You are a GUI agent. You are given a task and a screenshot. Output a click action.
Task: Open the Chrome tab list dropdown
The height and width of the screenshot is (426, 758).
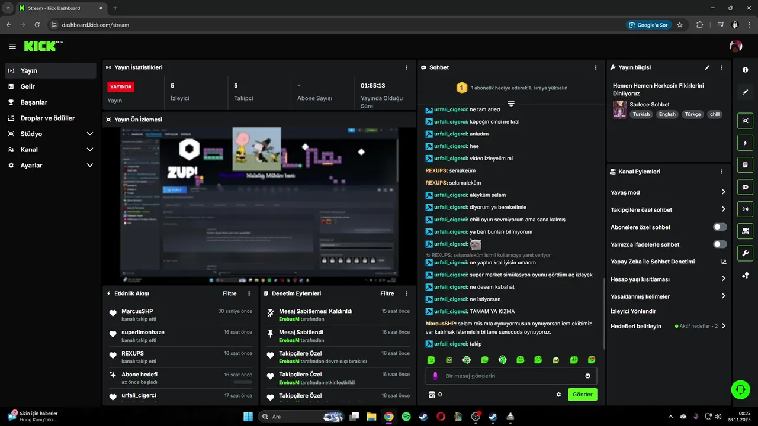(x=8, y=8)
